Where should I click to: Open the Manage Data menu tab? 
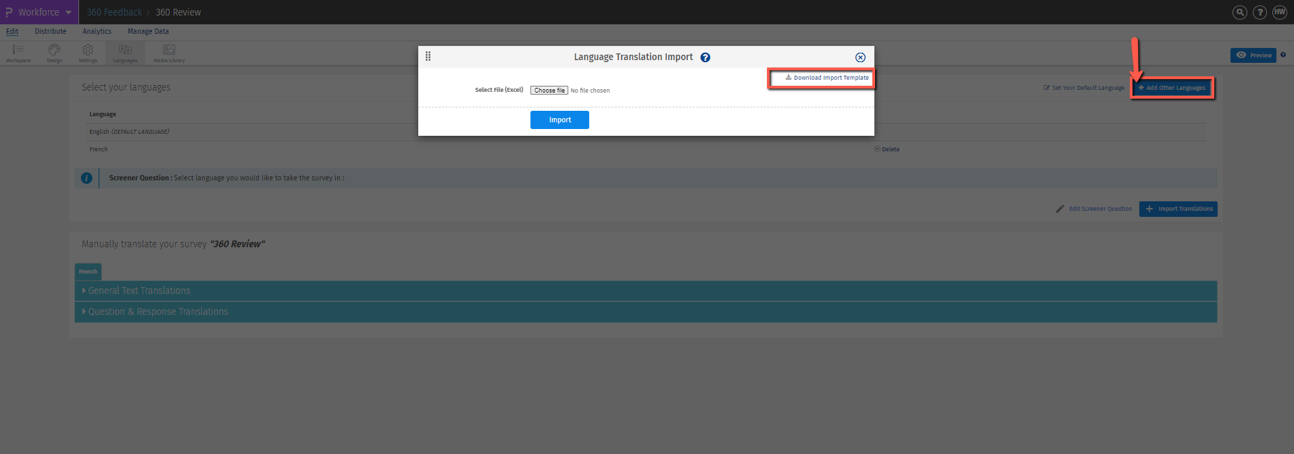(148, 31)
